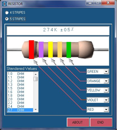Select 1.1 OHM in standard values list
Viewport: 117px width, 130px height.
tap(20, 77)
